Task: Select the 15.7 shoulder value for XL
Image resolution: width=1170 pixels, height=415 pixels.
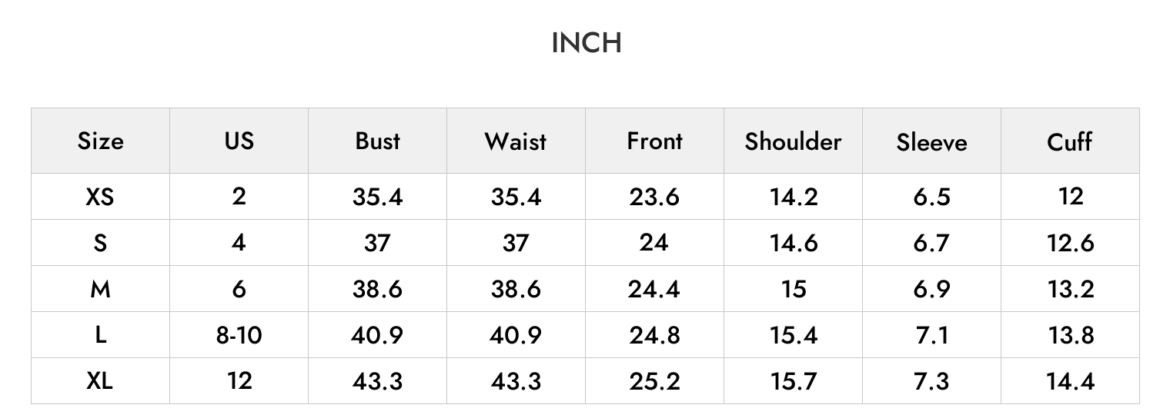Action: pos(793,381)
